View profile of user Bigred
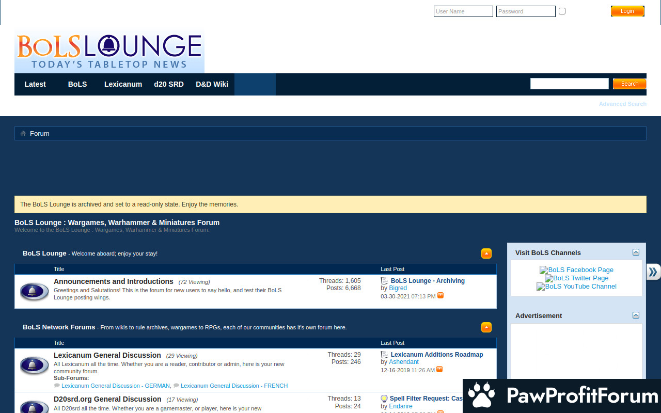 [x=398, y=288]
